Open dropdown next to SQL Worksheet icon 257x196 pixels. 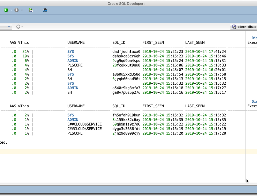point(36,10)
